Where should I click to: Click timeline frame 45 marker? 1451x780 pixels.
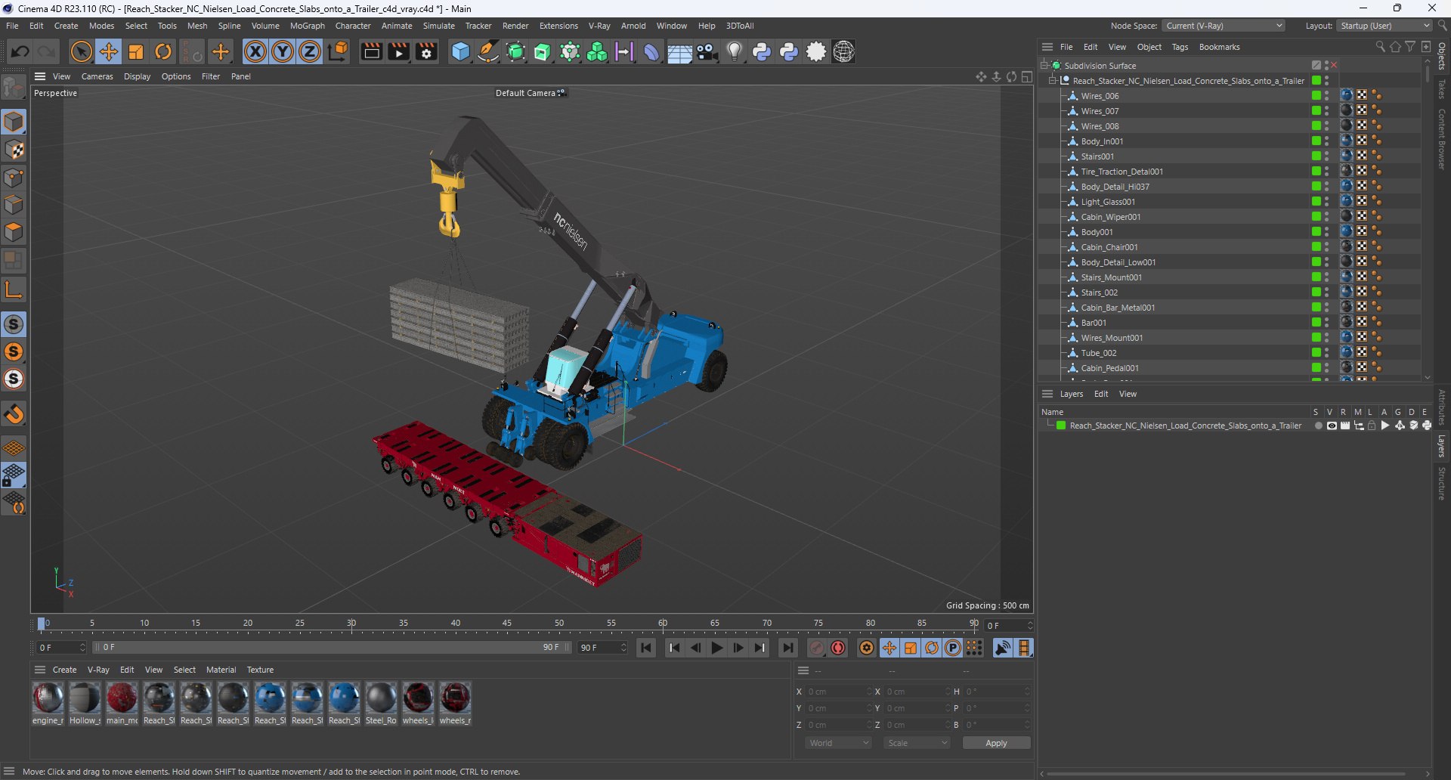[x=507, y=624]
